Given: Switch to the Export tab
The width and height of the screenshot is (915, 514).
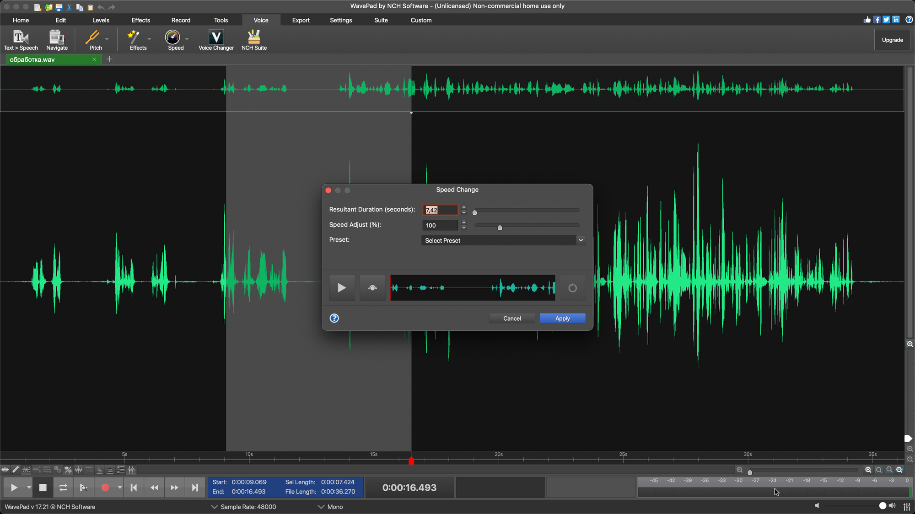Looking at the screenshot, I should click(x=301, y=20).
